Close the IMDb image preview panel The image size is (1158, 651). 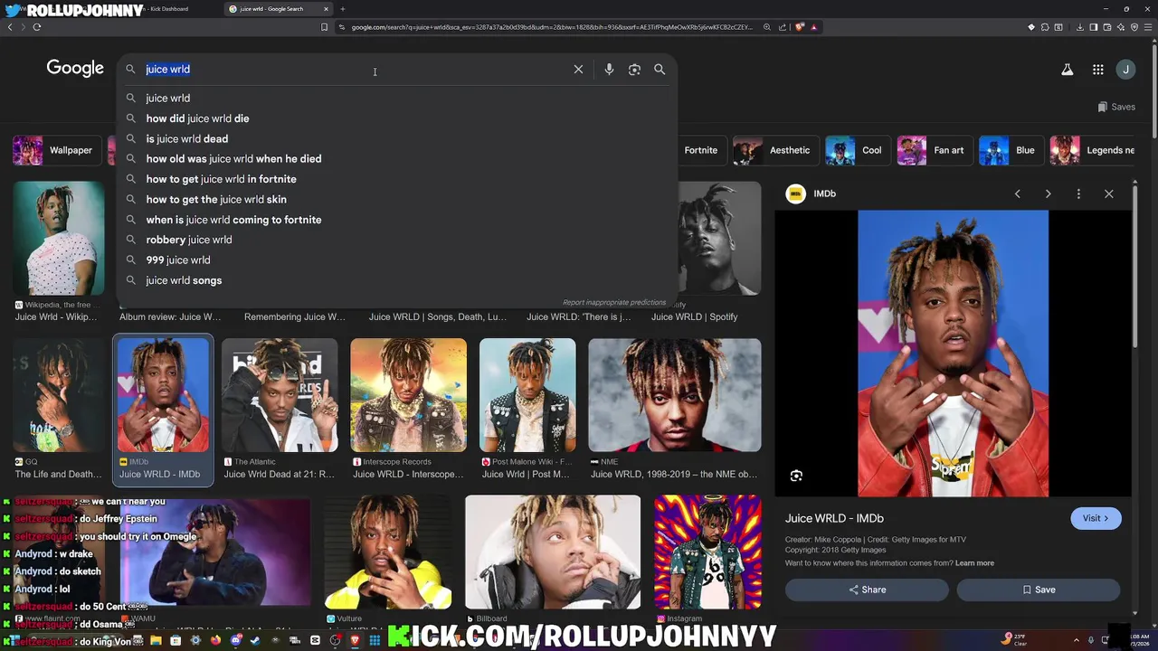[1108, 193]
